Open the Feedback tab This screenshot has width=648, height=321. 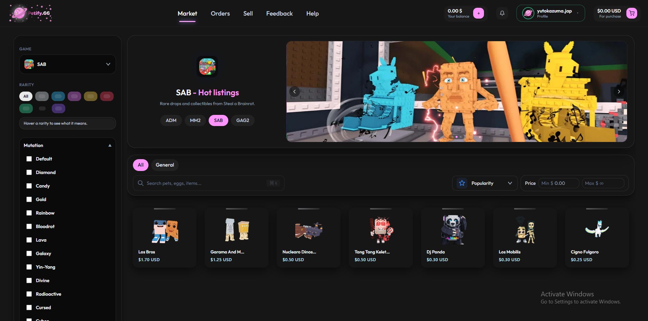(279, 14)
